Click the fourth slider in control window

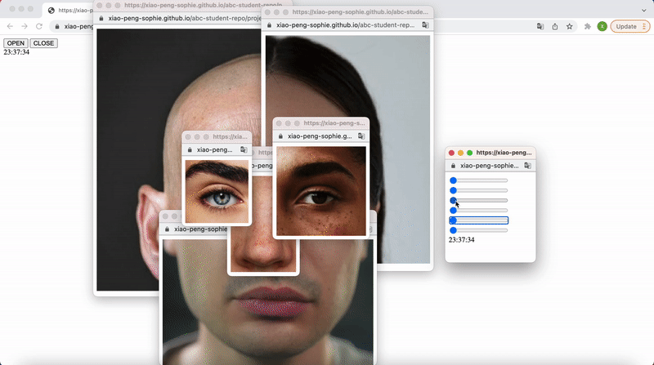(x=478, y=211)
